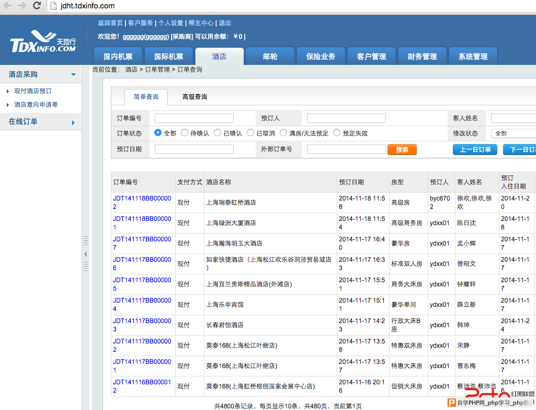Click the page icon in address bar
The image size is (536, 410).
(53, 6)
